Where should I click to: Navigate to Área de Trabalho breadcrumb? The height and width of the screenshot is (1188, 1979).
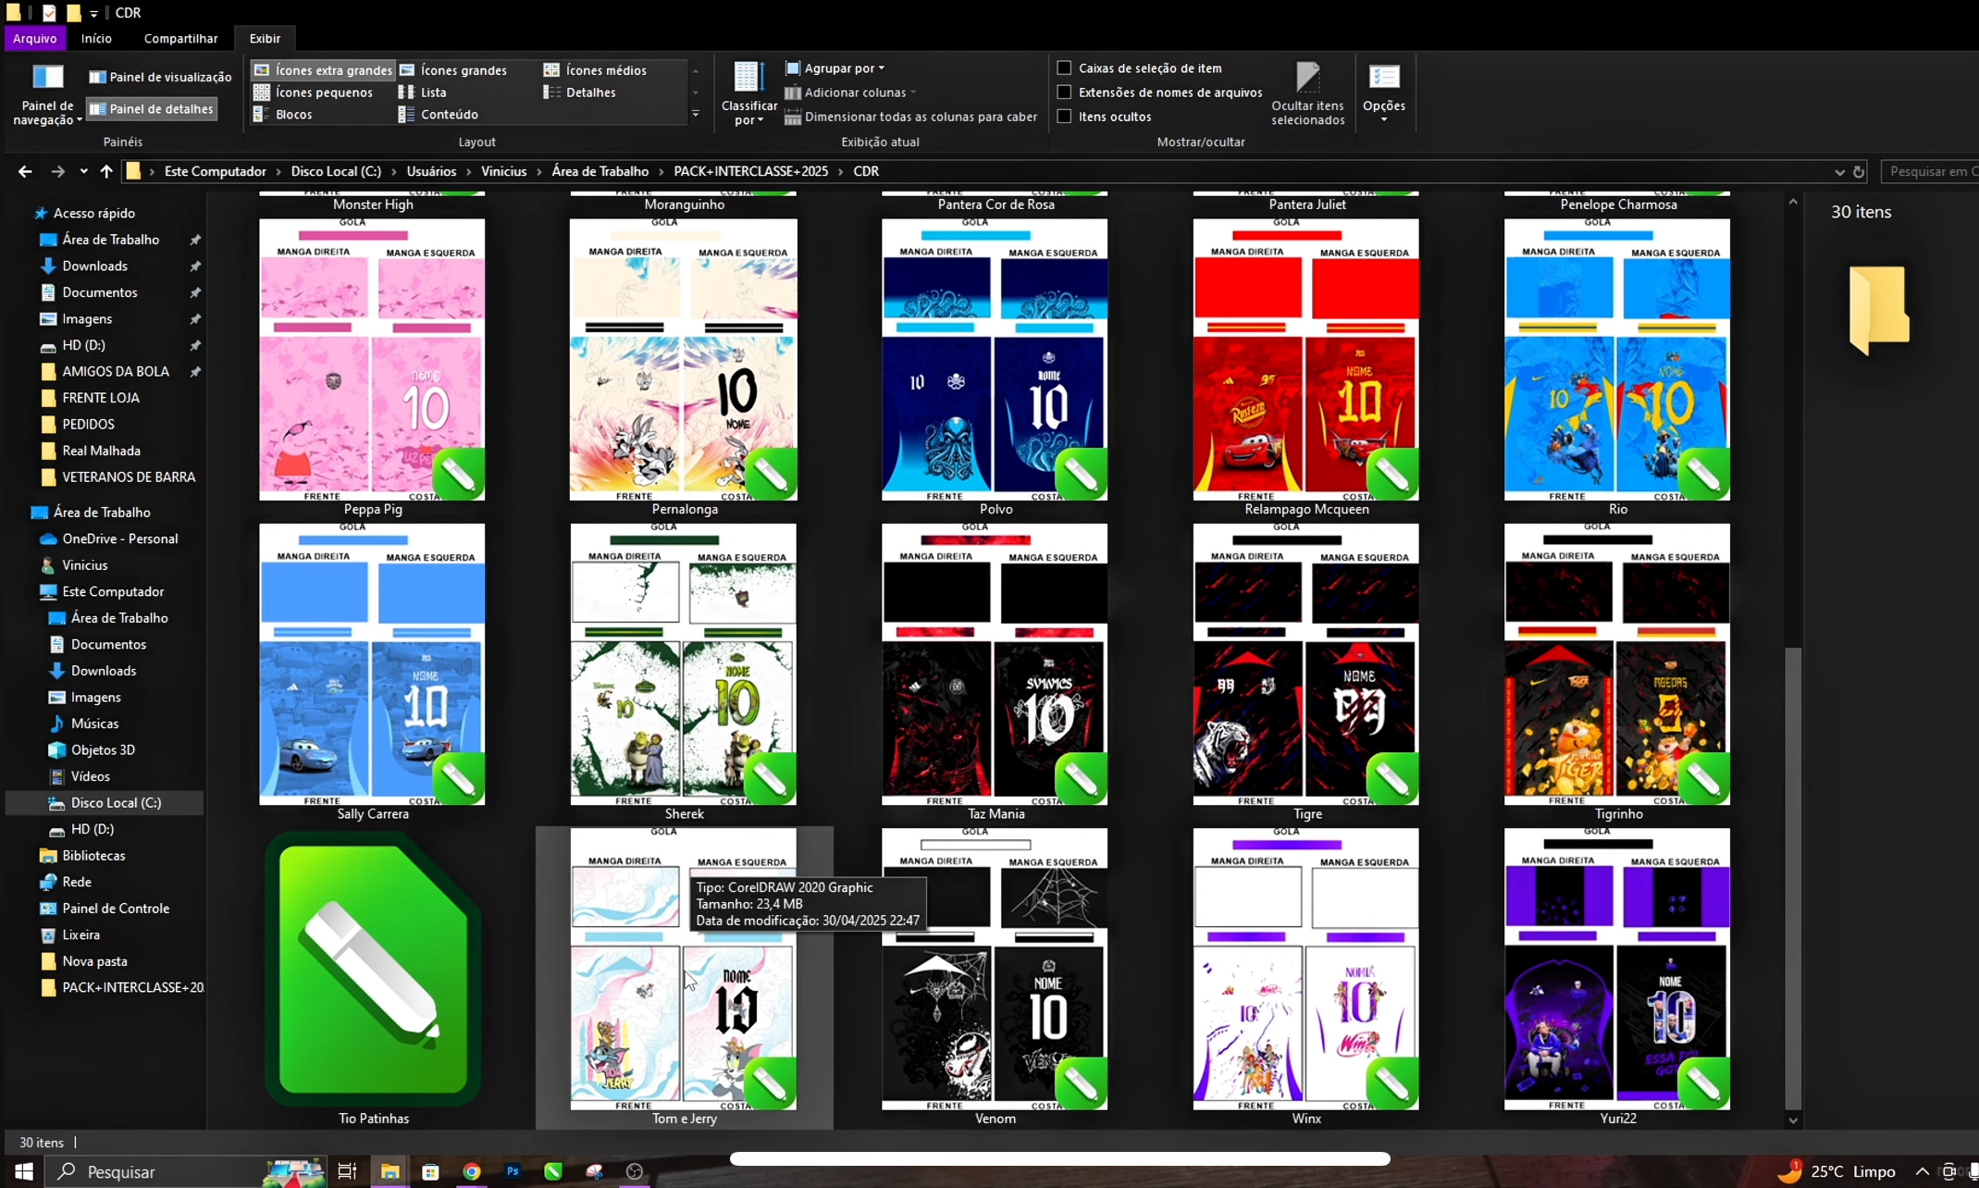[x=600, y=171]
